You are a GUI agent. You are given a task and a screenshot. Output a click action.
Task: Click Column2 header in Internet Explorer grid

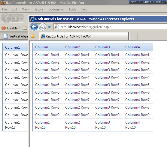point(78,47)
